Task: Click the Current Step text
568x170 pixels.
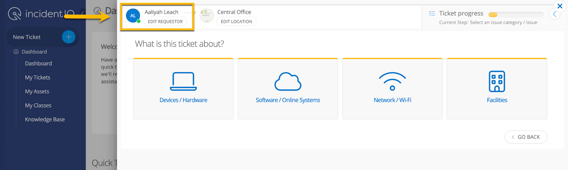Action: click(488, 22)
